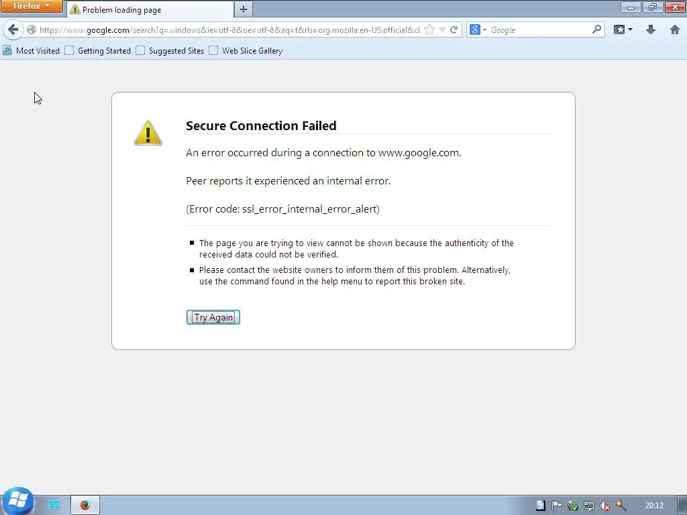Open the Bookmarks menu toolbar button
The width and height of the screenshot is (687, 515).
click(623, 30)
